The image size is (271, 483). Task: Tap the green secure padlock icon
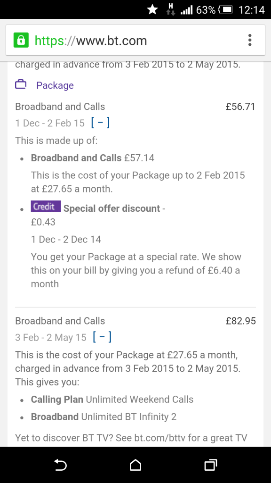point(21,41)
